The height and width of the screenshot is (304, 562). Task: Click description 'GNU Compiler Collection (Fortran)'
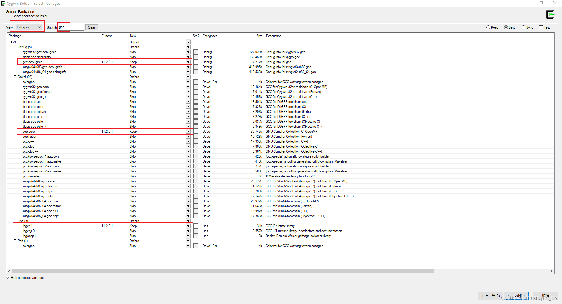tap(289, 137)
